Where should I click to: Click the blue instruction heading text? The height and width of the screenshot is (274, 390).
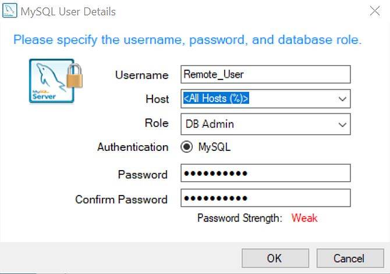point(187,40)
